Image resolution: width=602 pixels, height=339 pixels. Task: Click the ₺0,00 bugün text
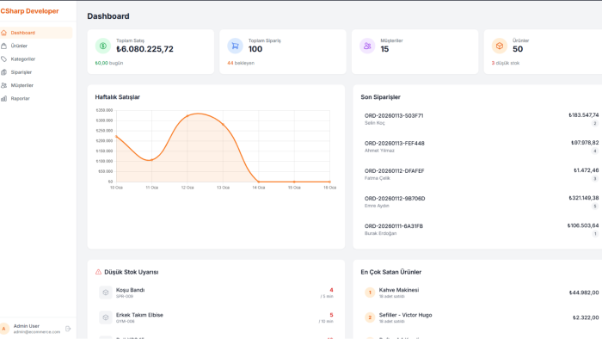click(x=109, y=63)
